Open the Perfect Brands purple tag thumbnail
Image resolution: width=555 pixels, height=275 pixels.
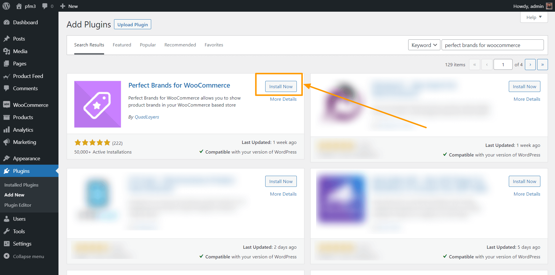pos(98,104)
